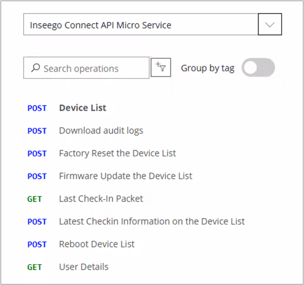This screenshot has height=285, width=304.
Task: Expand the API selector dropdown chevron
Action: click(270, 24)
